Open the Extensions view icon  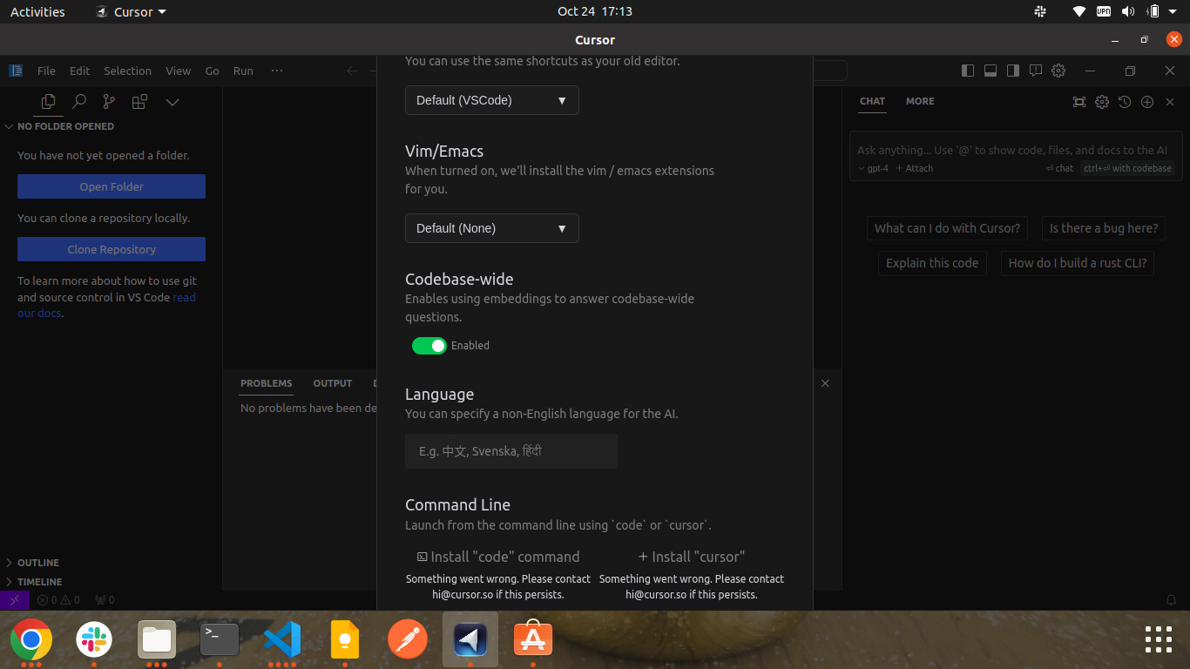pyautogui.click(x=139, y=102)
